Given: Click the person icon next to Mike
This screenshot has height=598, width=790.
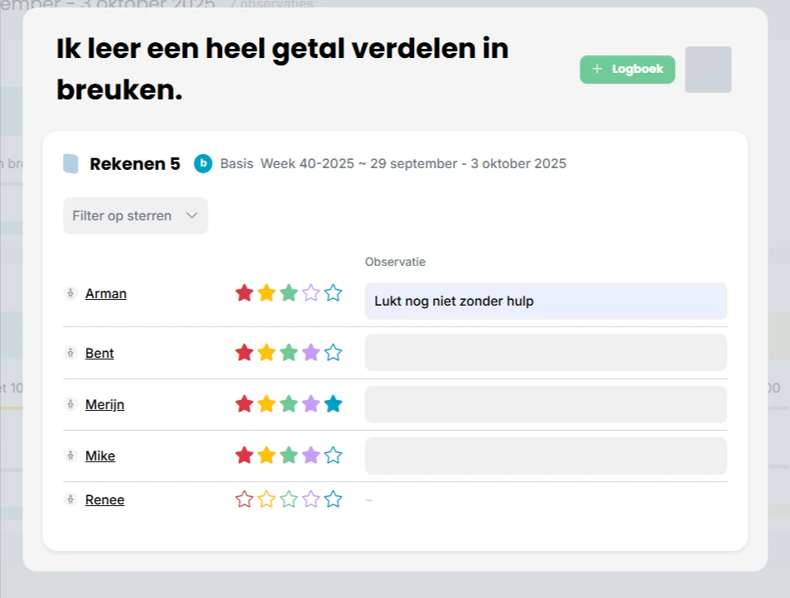Looking at the screenshot, I should coord(70,456).
